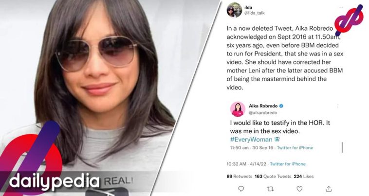The height and width of the screenshot is (196, 369).
Task: Click the dailypedia watermark text
Action: click(54, 181)
